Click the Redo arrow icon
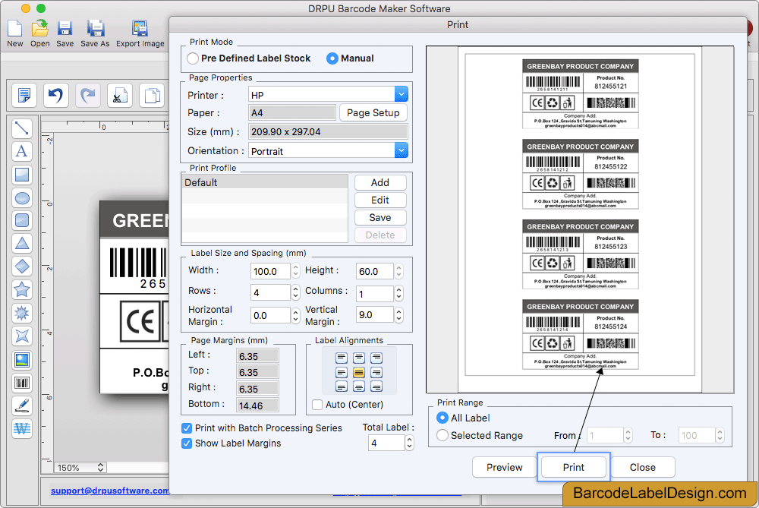 pyautogui.click(x=87, y=95)
